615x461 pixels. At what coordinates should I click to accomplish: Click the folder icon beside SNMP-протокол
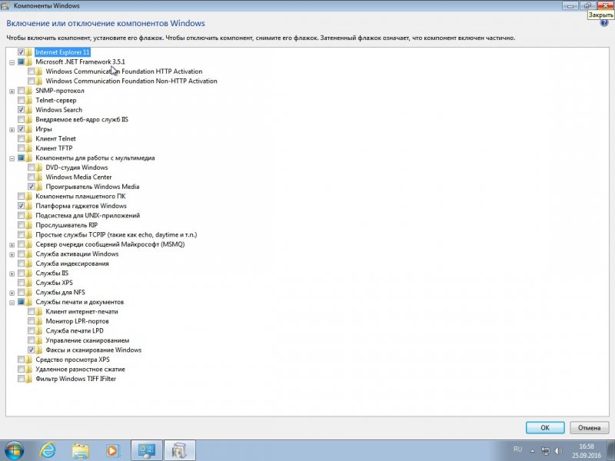(29, 91)
